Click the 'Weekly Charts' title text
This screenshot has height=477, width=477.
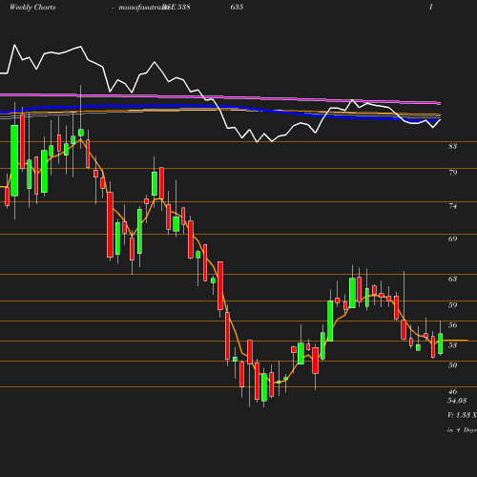pos(32,7)
